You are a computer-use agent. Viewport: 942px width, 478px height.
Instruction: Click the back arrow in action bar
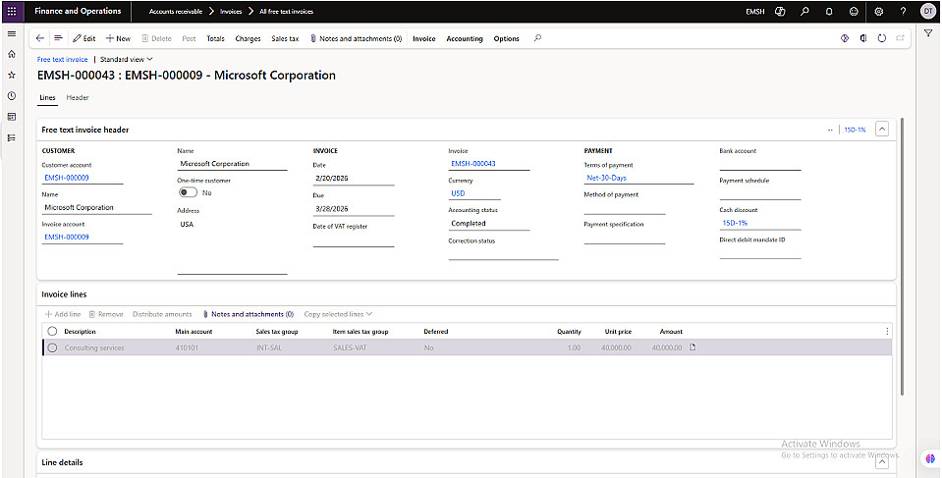(x=40, y=38)
